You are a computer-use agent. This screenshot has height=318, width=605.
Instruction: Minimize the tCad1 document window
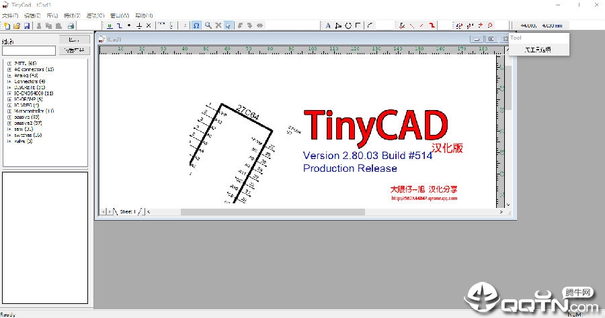click(477, 39)
